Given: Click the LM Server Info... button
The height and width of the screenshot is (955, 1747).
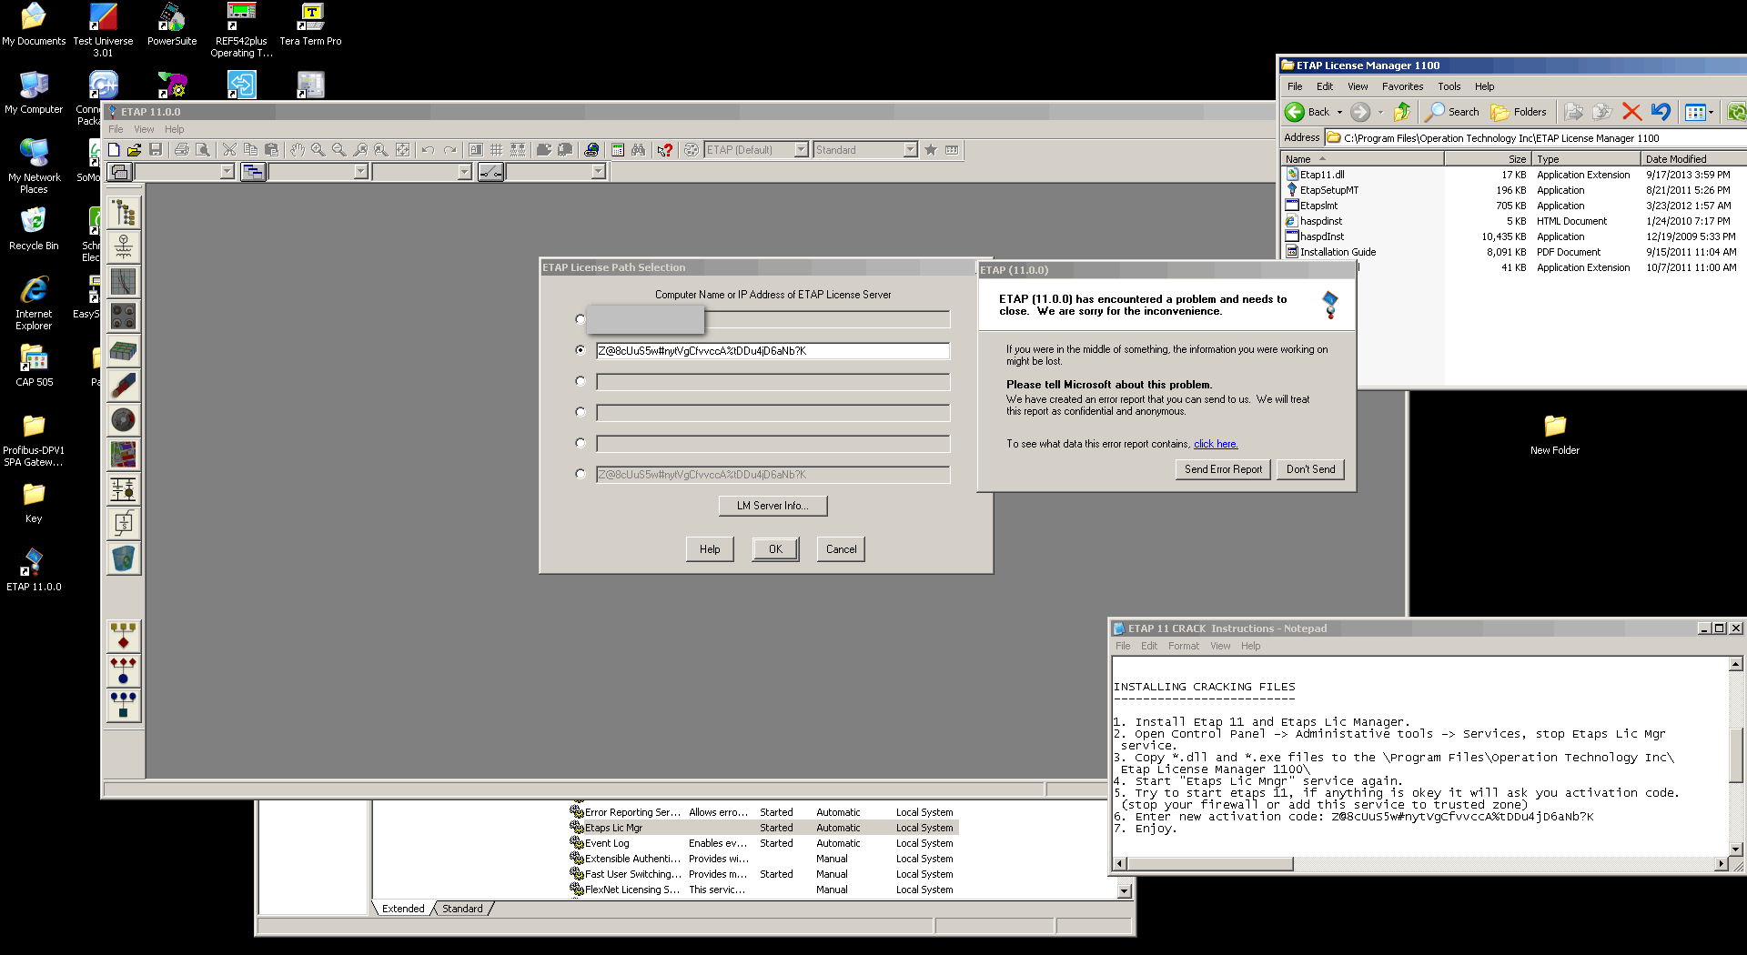Looking at the screenshot, I should click(773, 506).
